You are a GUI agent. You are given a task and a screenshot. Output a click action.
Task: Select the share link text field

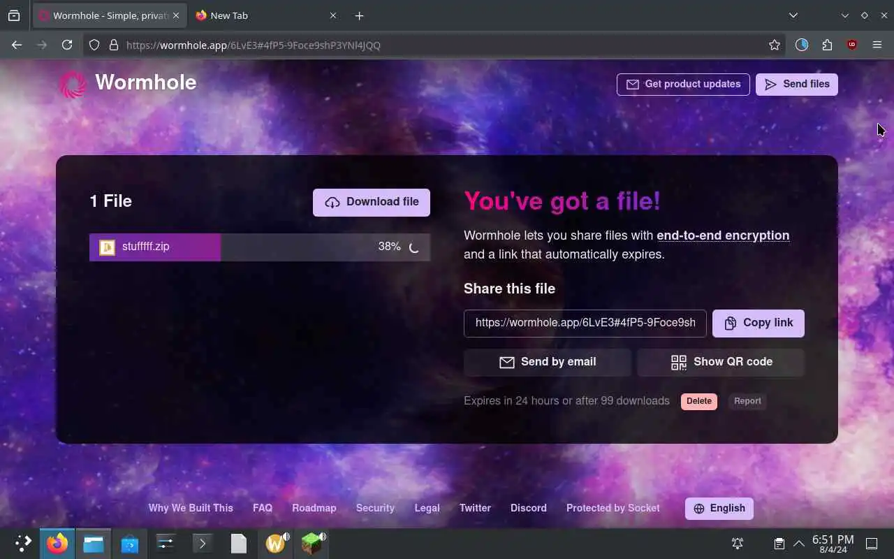tap(585, 323)
